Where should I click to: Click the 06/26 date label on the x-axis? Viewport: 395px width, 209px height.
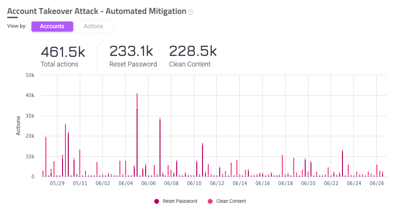coord(376,183)
